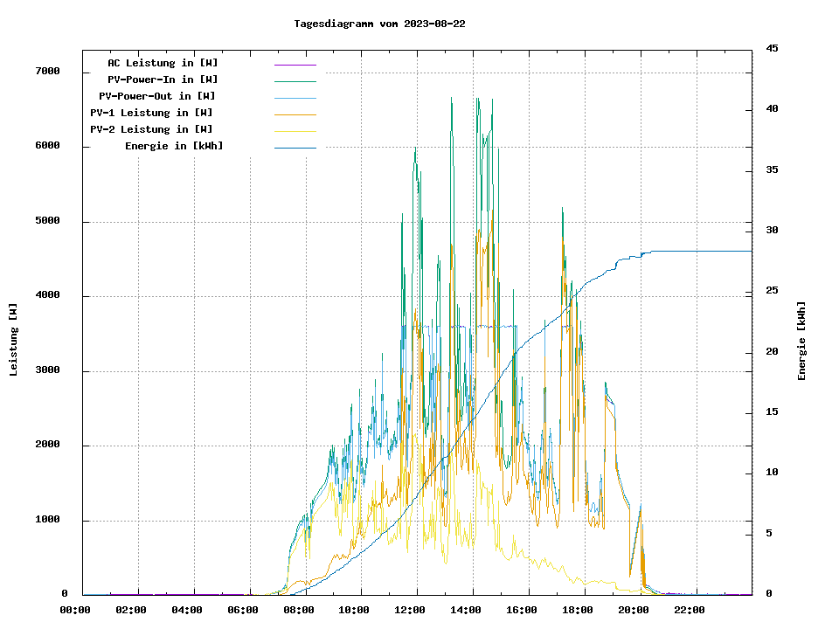Click the yellow PV-2 Leistung legend line
839x629 pixels.
[295, 131]
